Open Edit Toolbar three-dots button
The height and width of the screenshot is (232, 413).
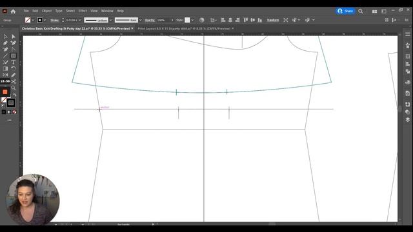[10, 121]
